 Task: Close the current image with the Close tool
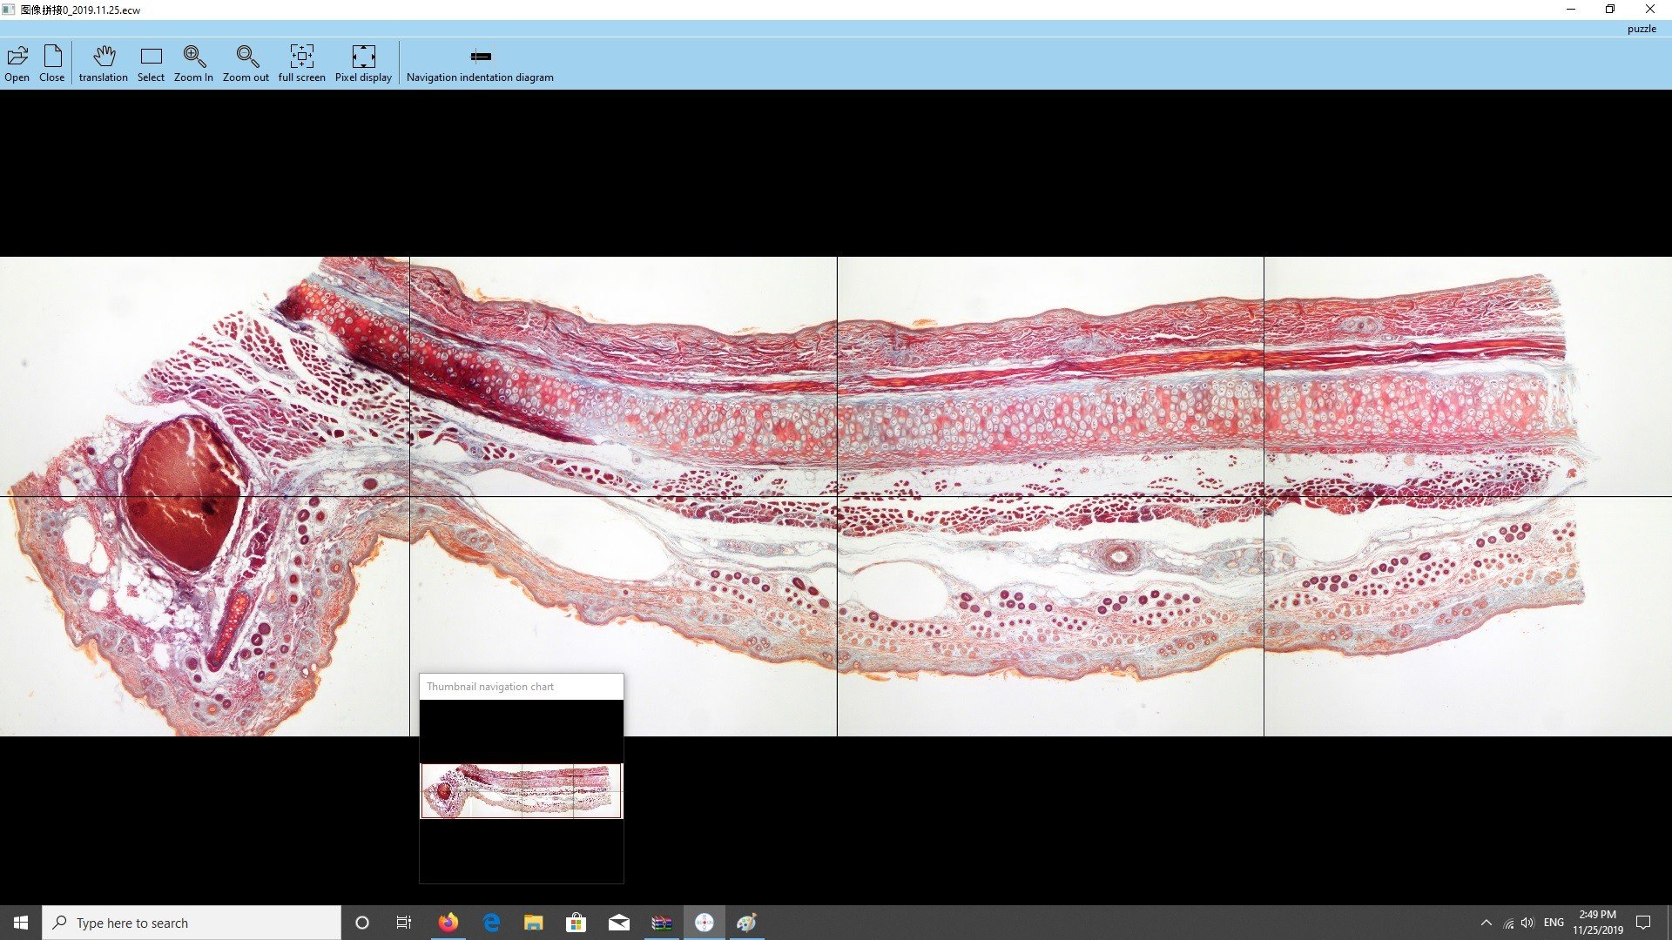52,64
